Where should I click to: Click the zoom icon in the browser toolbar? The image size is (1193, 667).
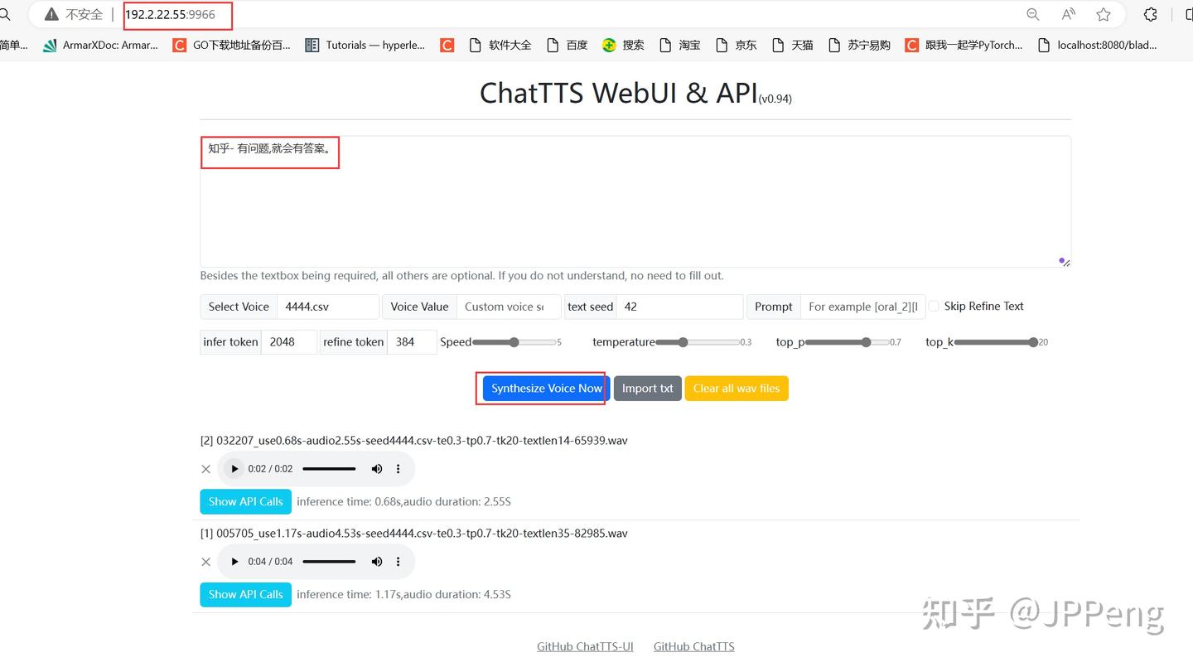(1032, 14)
